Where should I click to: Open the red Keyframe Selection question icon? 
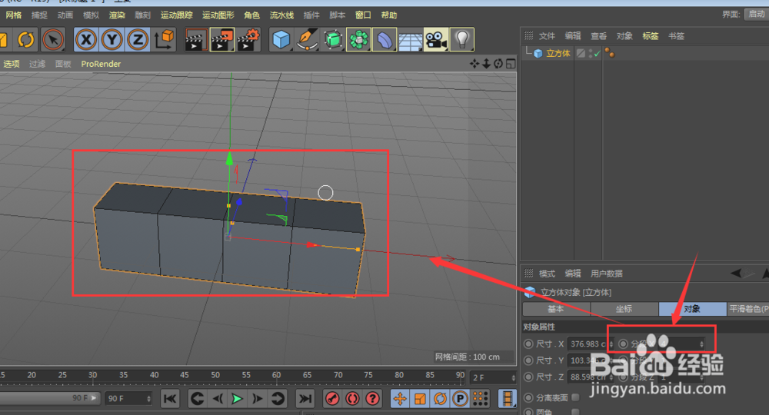coord(373,399)
